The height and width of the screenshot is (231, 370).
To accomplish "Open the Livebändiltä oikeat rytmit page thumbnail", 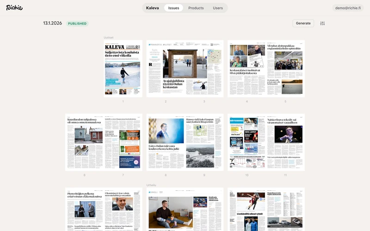I will (x=247, y=209).
